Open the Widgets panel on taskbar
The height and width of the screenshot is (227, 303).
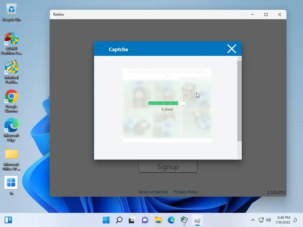click(8, 220)
